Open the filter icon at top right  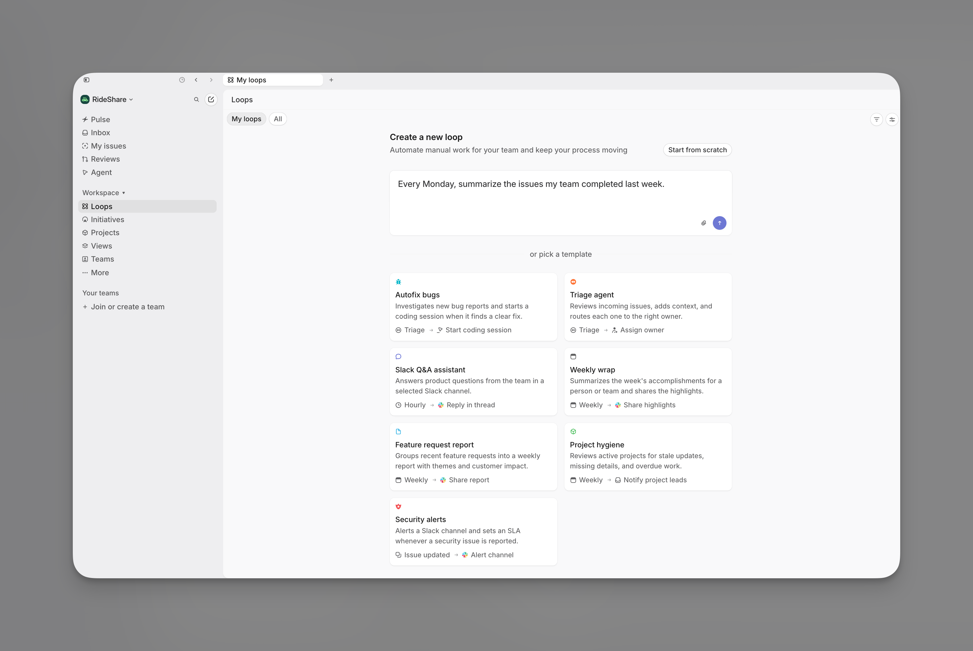pyautogui.click(x=877, y=120)
